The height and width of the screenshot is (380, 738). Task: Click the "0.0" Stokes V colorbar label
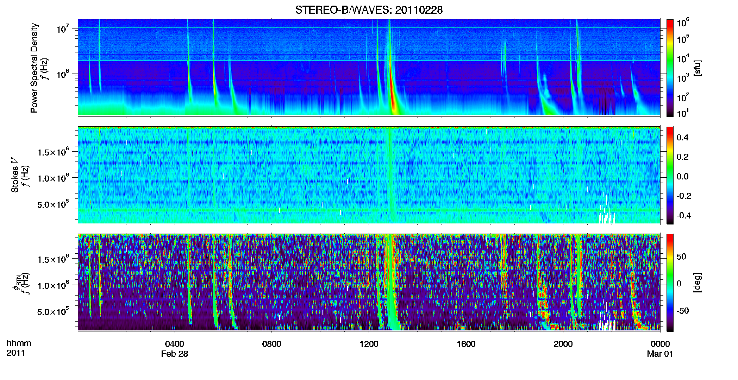tap(682, 176)
